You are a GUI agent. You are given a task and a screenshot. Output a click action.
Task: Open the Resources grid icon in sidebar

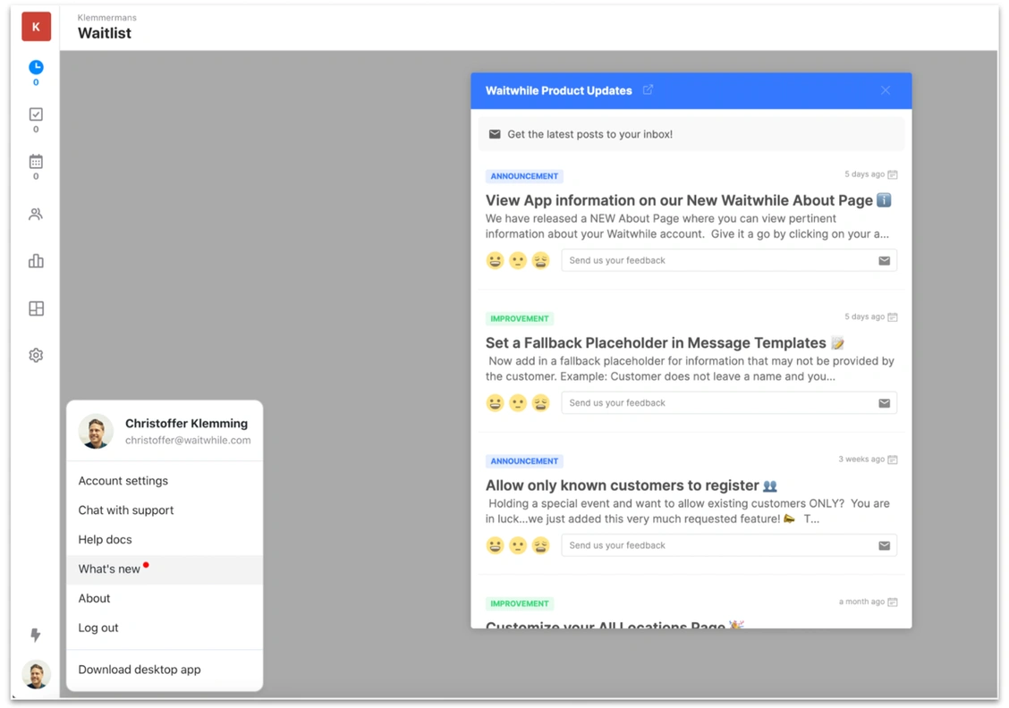[x=36, y=308]
